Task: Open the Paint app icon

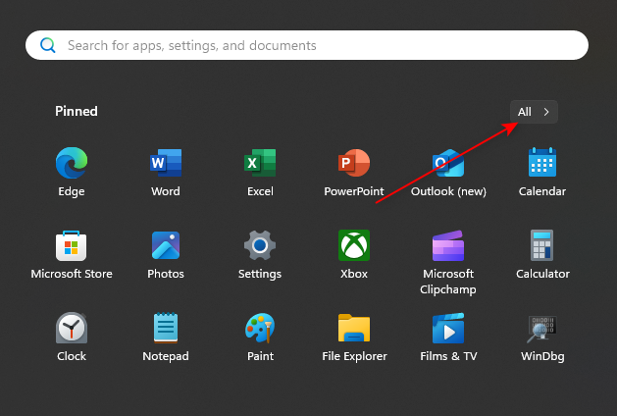Action: [260, 328]
